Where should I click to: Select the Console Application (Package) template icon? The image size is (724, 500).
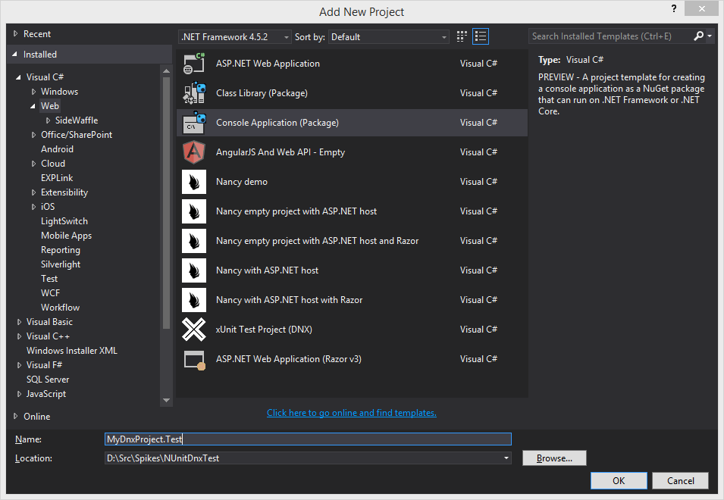click(x=194, y=122)
